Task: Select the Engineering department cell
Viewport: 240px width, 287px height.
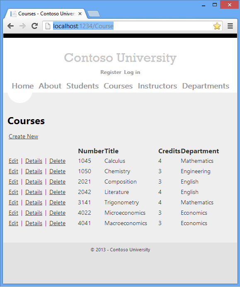Action: coord(196,172)
